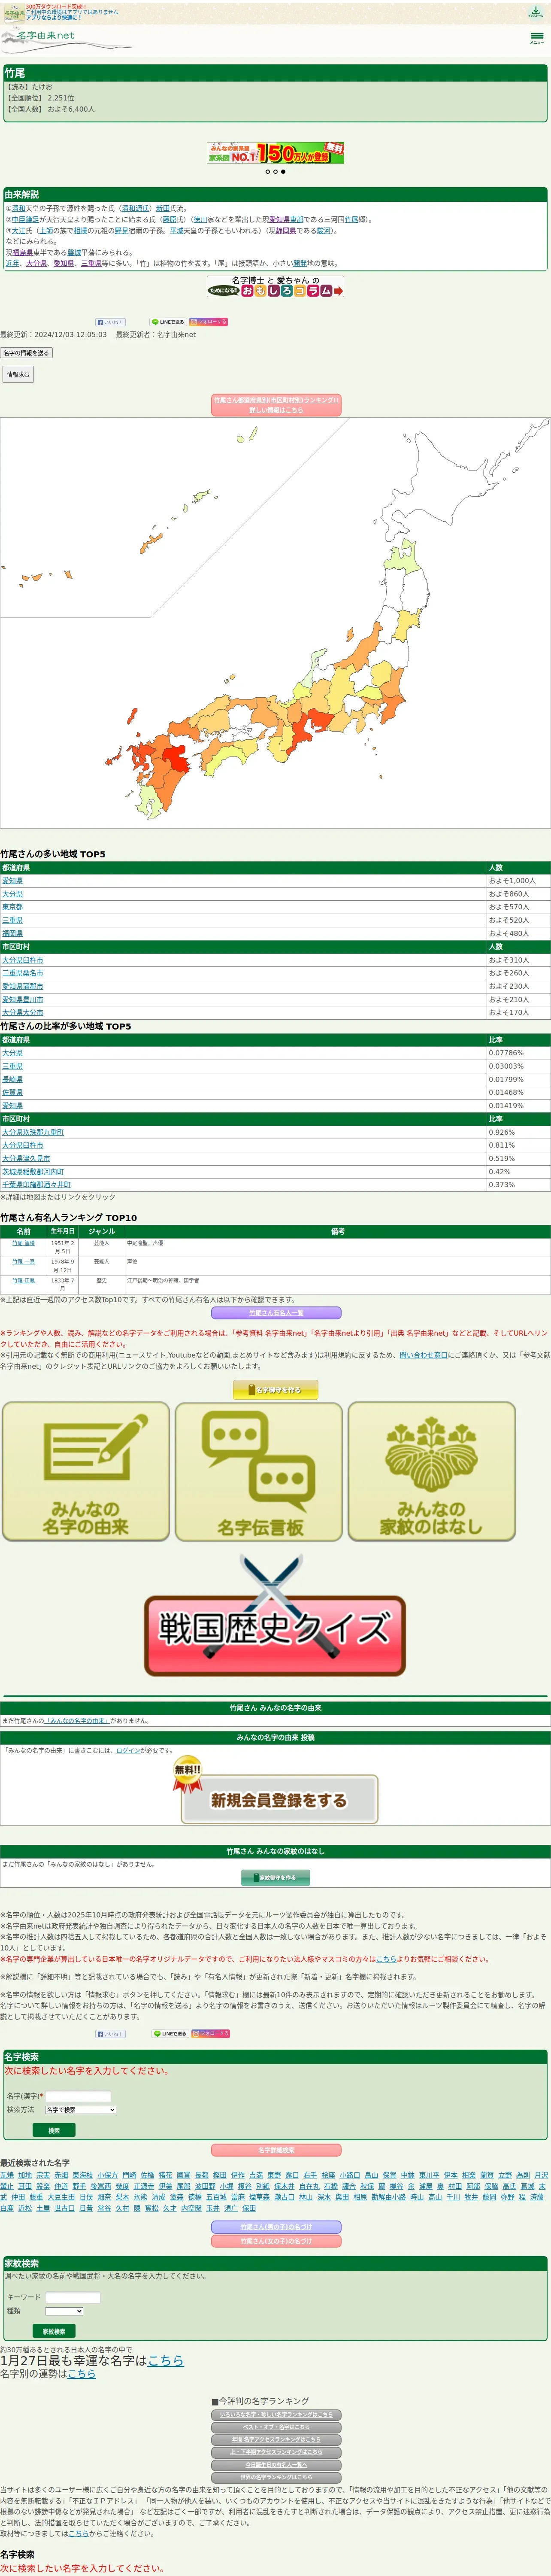The width and height of the screenshot is (551, 2576).
Task: Open the 愛知県豊川市 link
Action: (x=23, y=999)
